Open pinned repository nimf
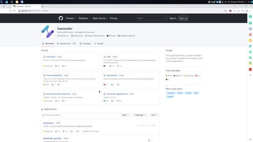This screenshot has height=142, width=253. click(109, 57)
